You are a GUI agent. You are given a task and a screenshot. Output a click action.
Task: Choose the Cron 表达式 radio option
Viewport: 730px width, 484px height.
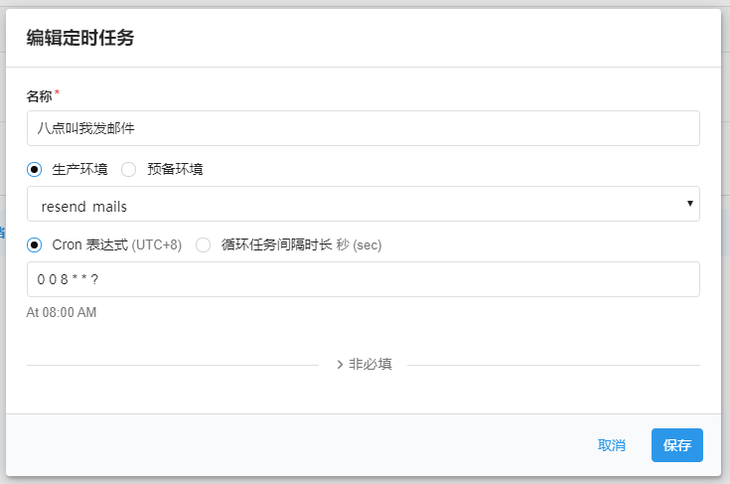coord(36,244)
